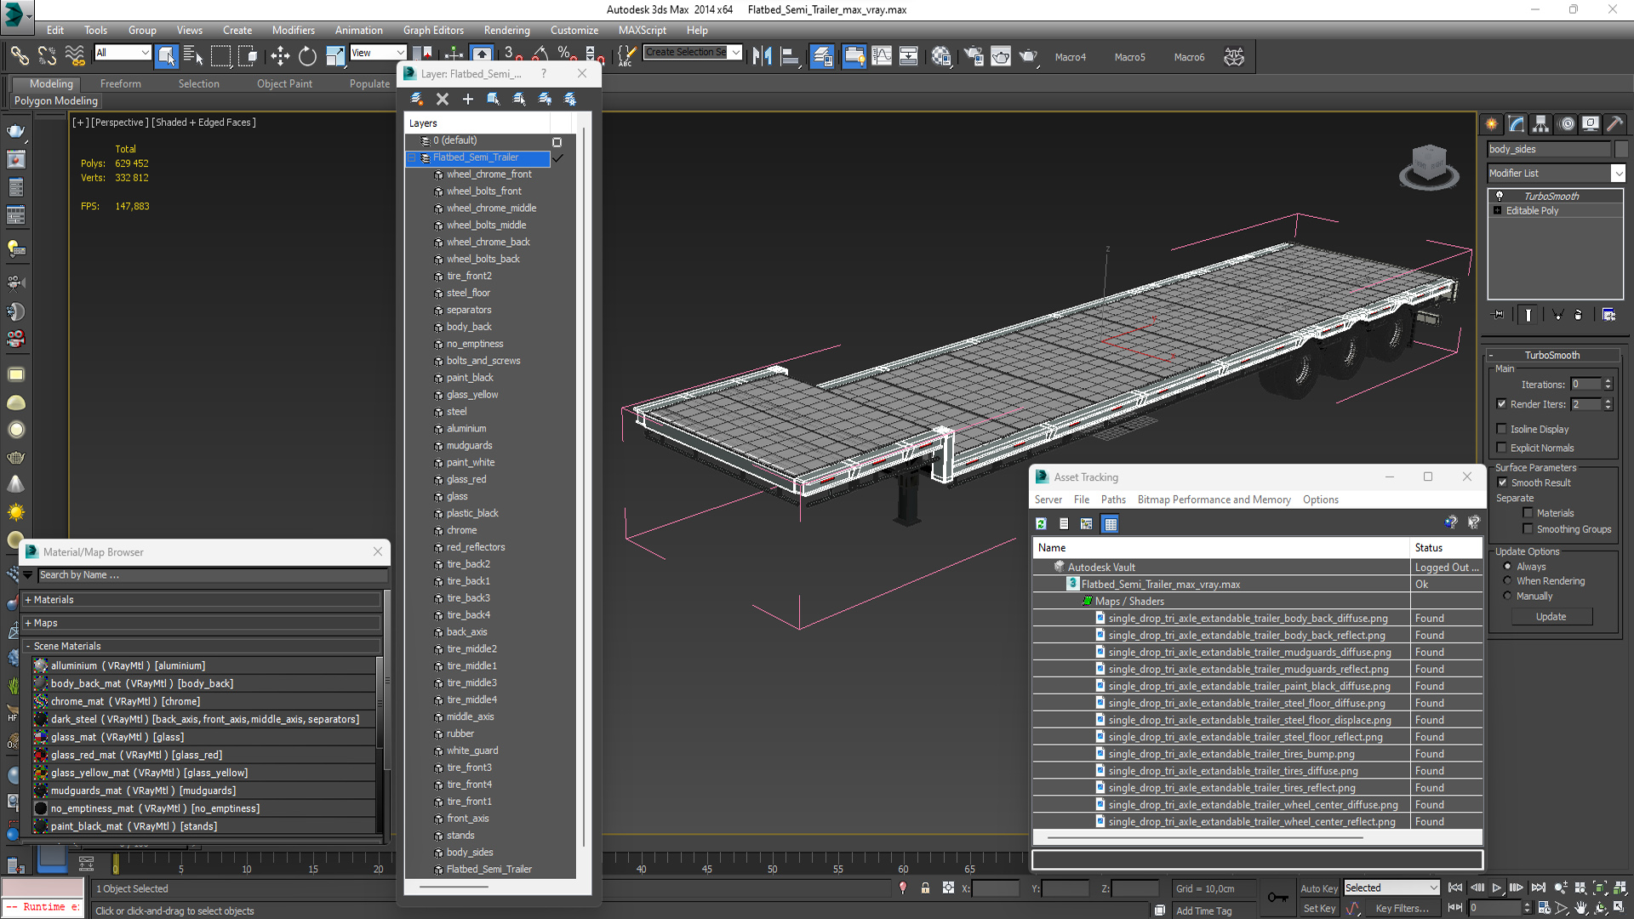Go to the animation start frame
The image size is (1634, 919).
click(x=1455, y=888)
